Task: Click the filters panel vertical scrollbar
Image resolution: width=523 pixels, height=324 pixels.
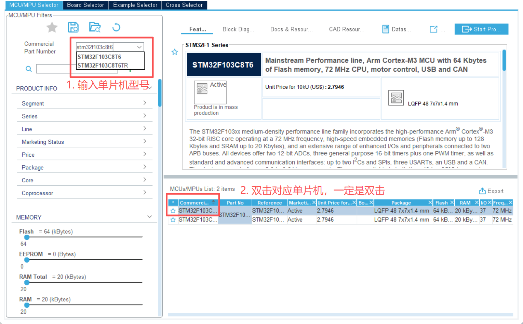Action: coord(160,93)
